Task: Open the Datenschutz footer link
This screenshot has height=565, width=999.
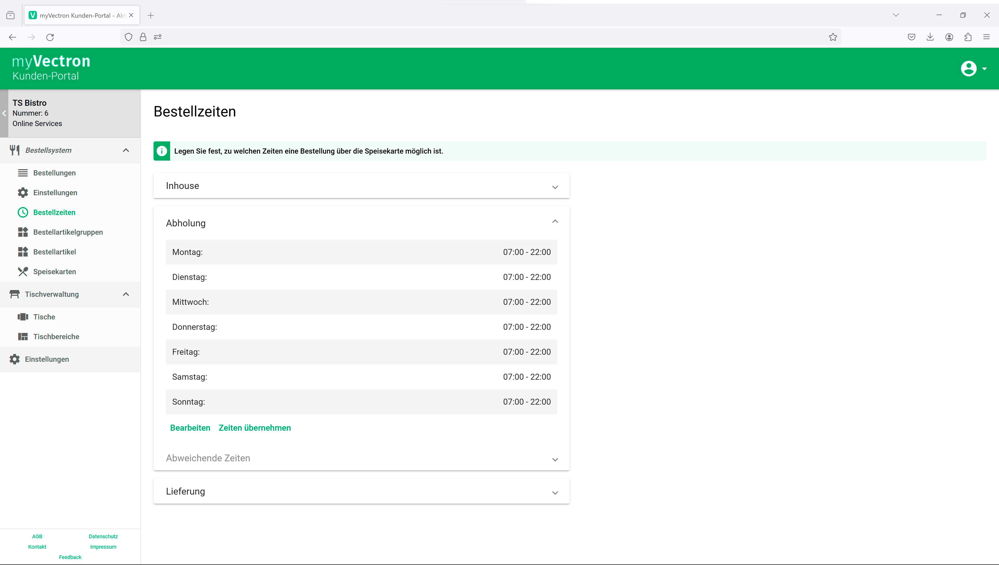Action: click(x=103, y=536)
